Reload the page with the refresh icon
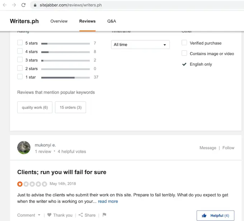The width and height of the screenshot is (244, 221). point(23,5)
